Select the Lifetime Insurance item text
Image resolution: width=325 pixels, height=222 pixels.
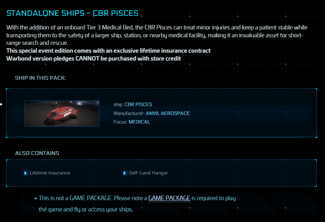click(50, 173)
